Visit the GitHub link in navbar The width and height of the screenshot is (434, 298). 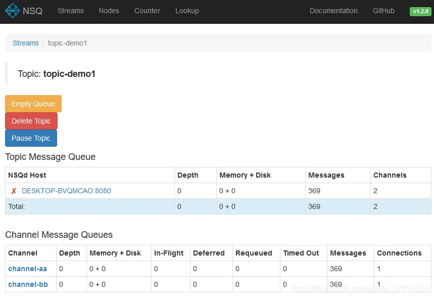point(383,11)
